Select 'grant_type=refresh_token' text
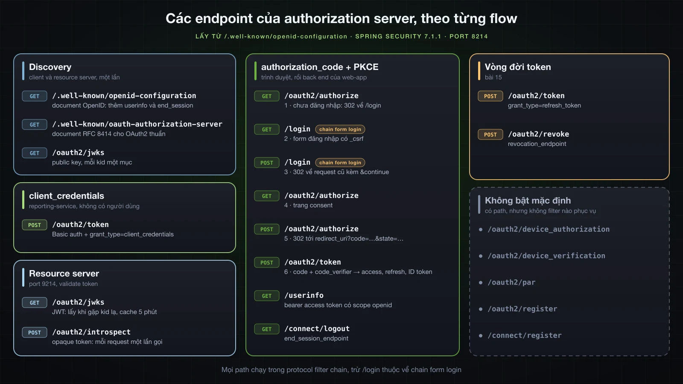Viewport: 683px width, 384px height. point(544,105)
